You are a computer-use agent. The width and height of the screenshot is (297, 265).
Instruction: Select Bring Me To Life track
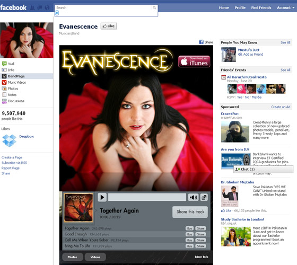[x=77, y=246]
